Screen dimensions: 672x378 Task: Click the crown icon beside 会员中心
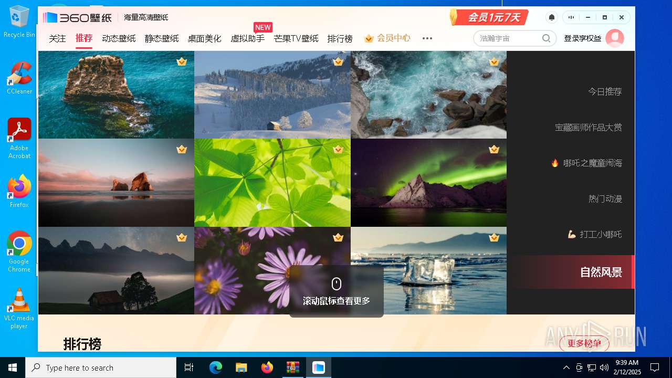pyautogui.click(x=369, y=38)
